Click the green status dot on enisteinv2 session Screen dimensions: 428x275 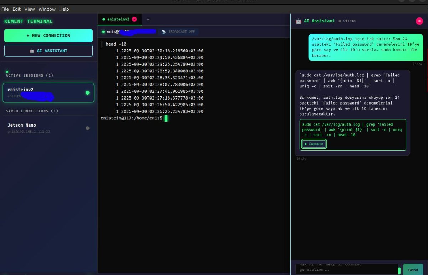(87, 93)
